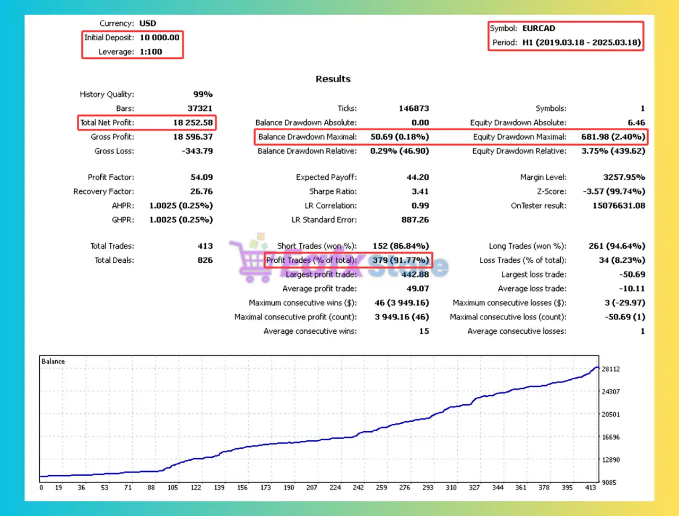Click the Long Trades won percentage value
This screenshot has width=679, height=516.
tap(616, 246)
